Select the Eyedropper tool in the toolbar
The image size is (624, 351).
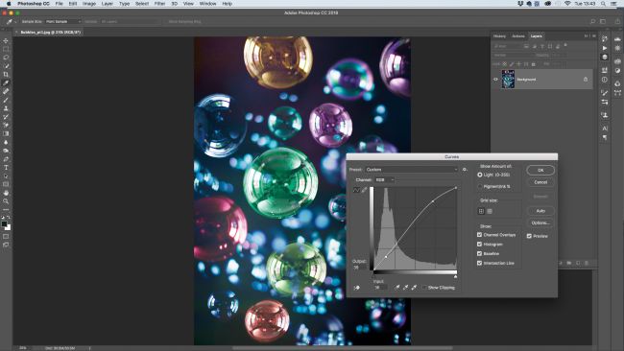click(6, 82)
